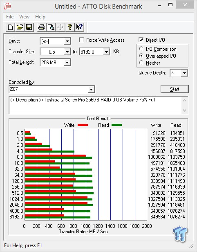
Task: Expand the Transfer Size 8192.0 dropdown
Action: (x=106, y=52)
